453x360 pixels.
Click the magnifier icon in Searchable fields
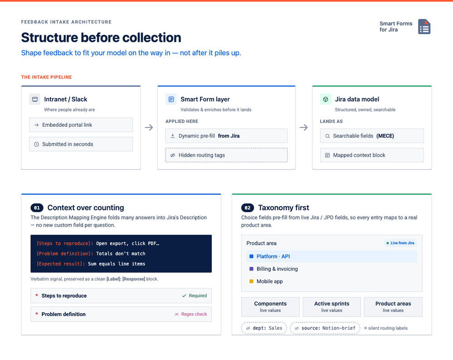pos(327,136)
